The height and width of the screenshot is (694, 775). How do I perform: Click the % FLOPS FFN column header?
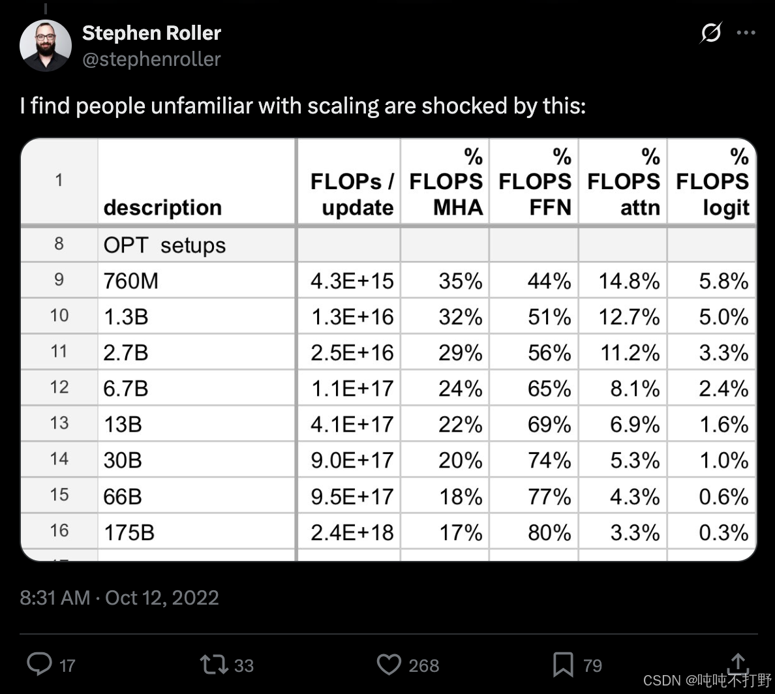(x=534, y=182)
